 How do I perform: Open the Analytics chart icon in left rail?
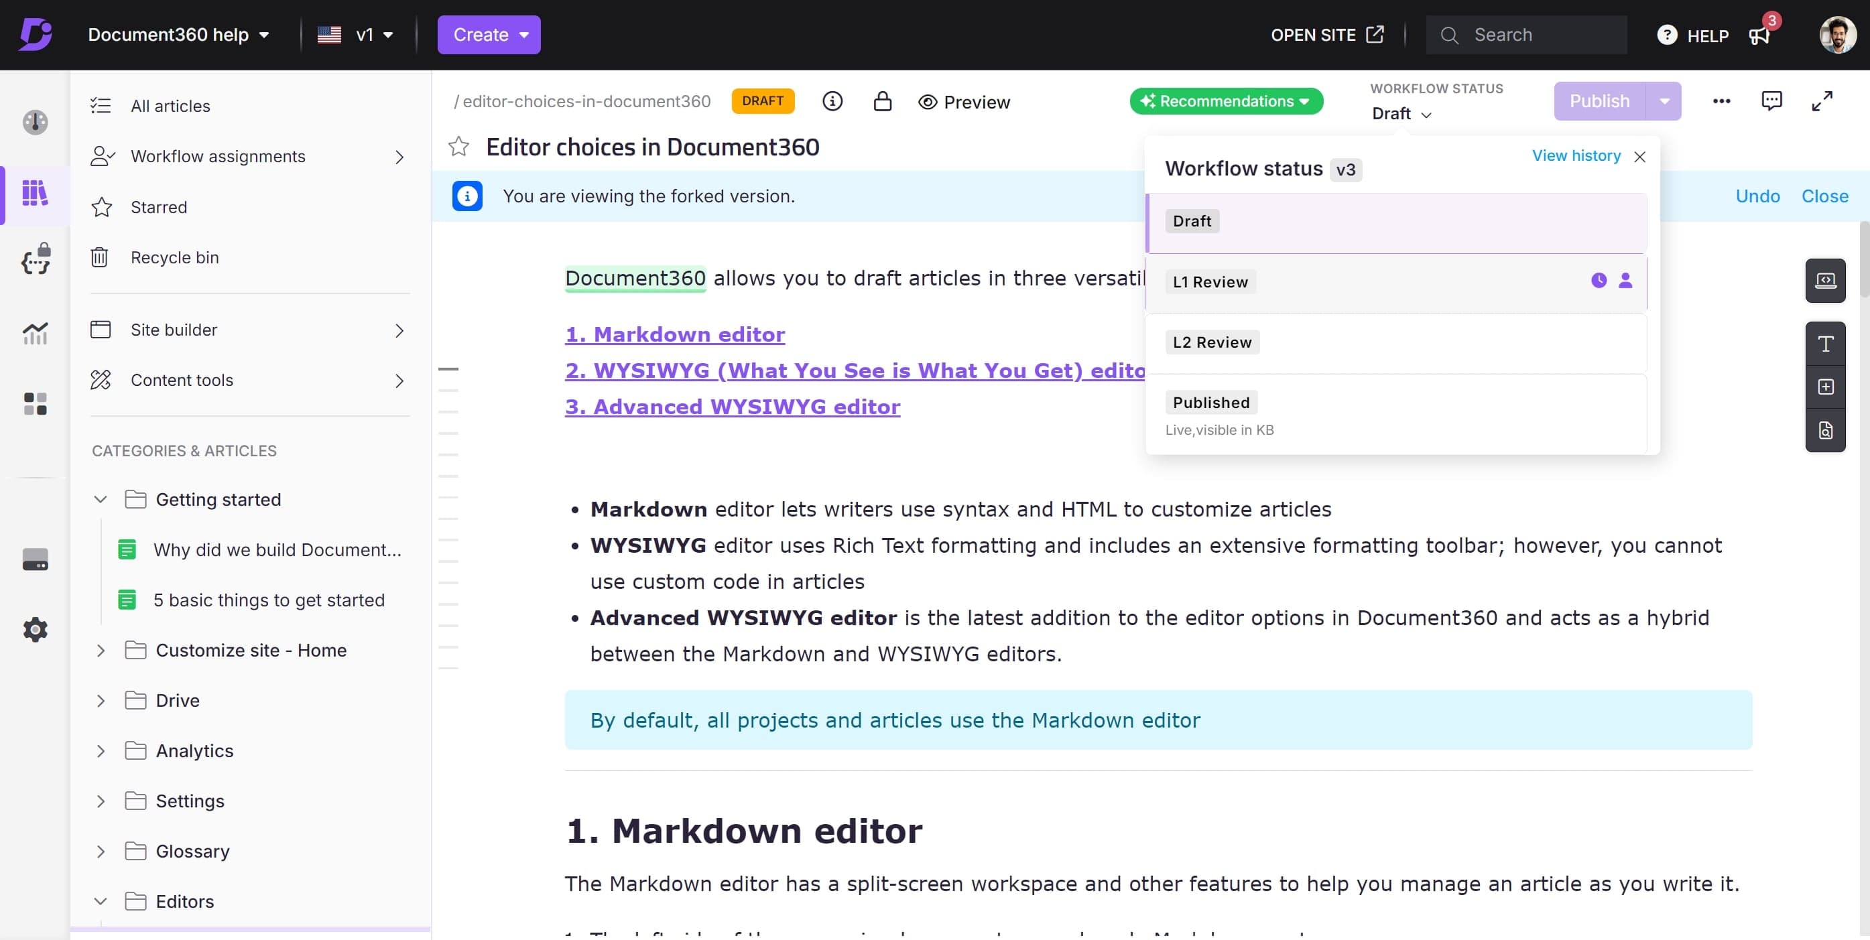36,333
